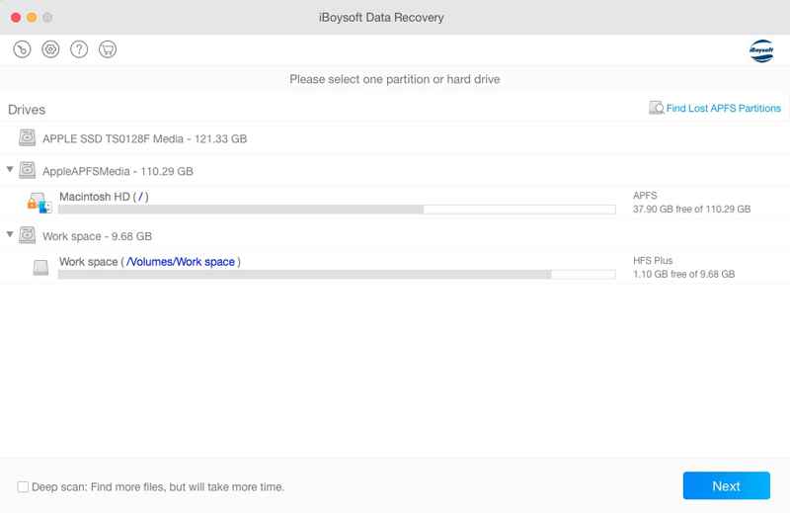The width and height of the screenshot is (790, 513).
Task: Click the Work space usage bar
Action: coord(337,275)
